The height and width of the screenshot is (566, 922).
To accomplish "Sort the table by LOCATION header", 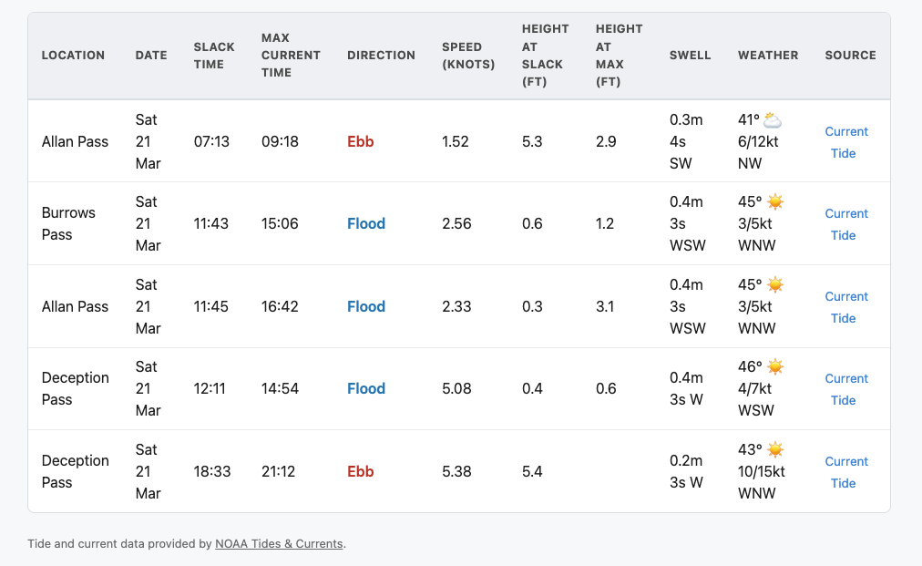I will point(73,55).
